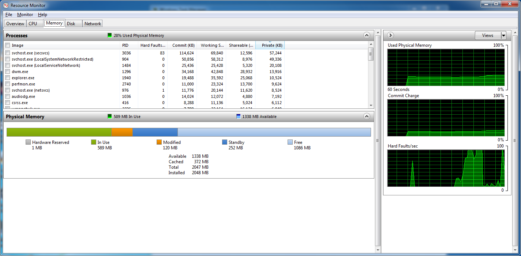Screen dimensions: 521x256
Task: Open the Views dropdown arrow
Action: (x=503, y=35)
